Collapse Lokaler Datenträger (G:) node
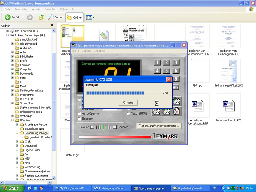 coord(7,35)
